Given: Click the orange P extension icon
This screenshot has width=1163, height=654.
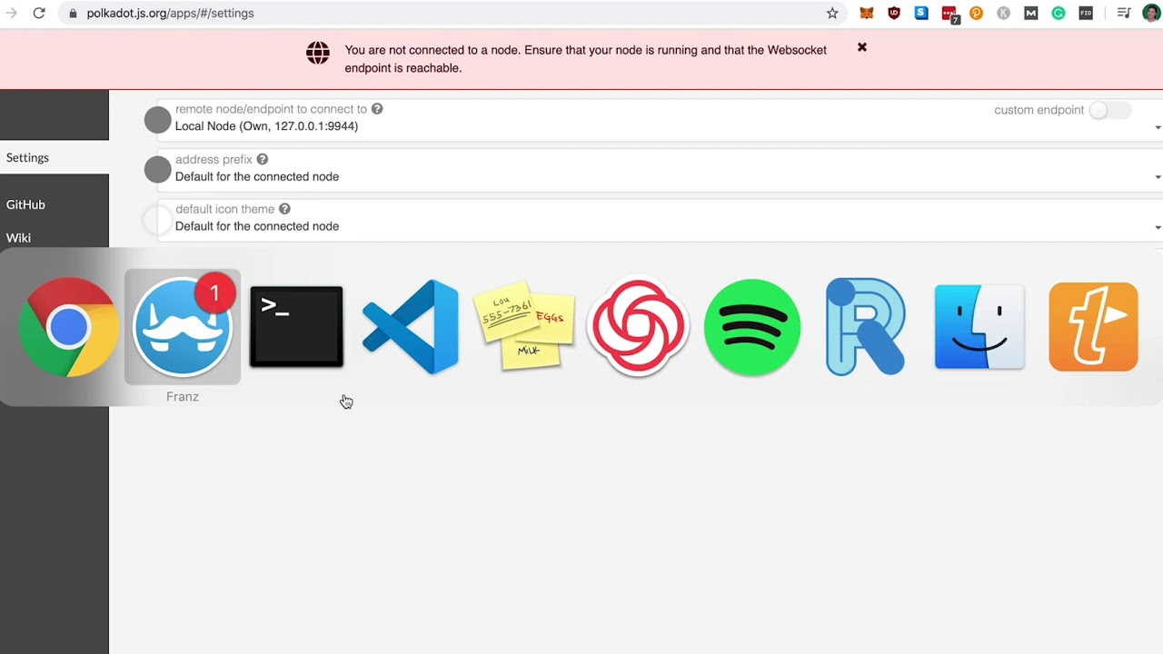Looking at the screenshot, I should pyautogui.click(x=977, y=13).
